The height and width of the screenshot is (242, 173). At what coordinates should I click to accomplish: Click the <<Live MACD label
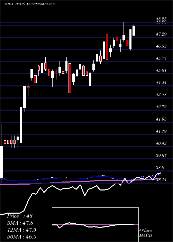[146, 233]
